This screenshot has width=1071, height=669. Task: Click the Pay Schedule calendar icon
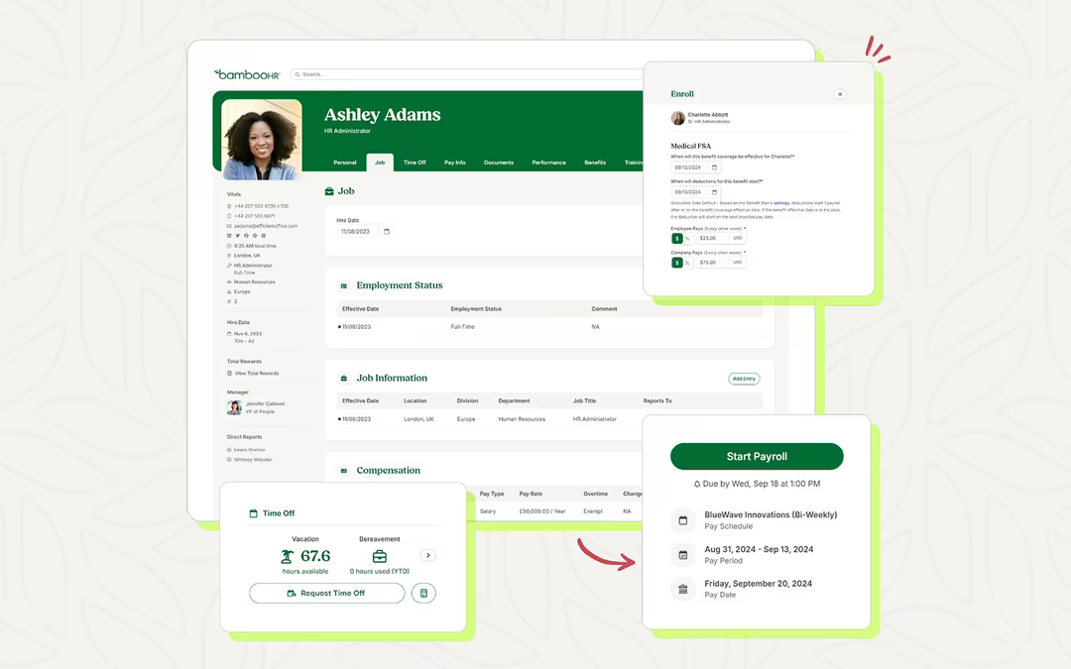tap(682, 520)
